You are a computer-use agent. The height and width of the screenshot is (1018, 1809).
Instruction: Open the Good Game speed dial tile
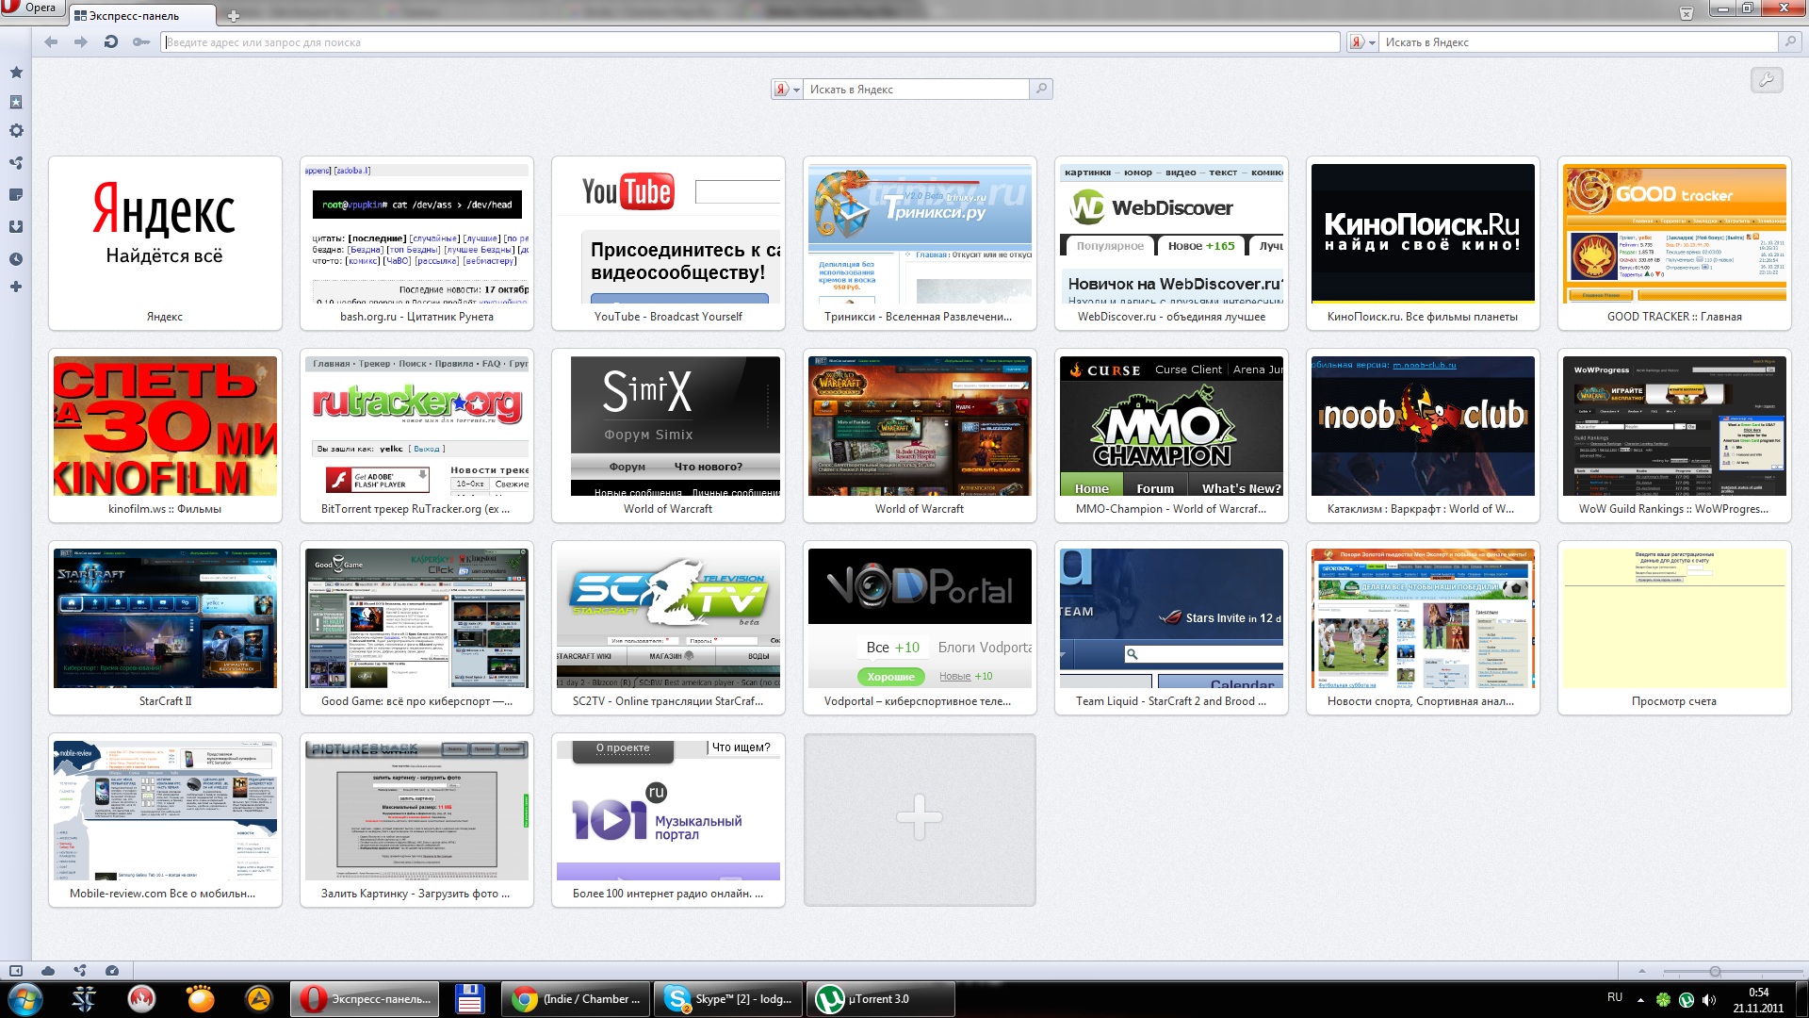[x=416, y=628]
